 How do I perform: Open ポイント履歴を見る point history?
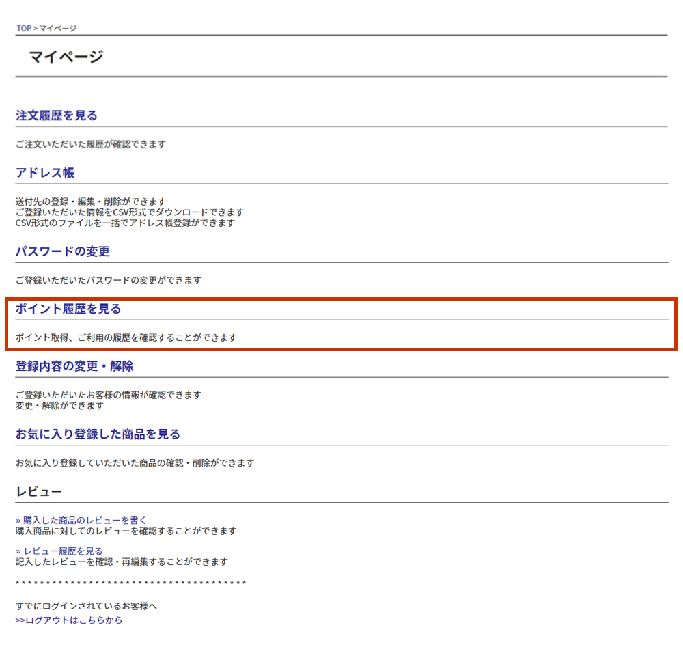coord(68,309)
